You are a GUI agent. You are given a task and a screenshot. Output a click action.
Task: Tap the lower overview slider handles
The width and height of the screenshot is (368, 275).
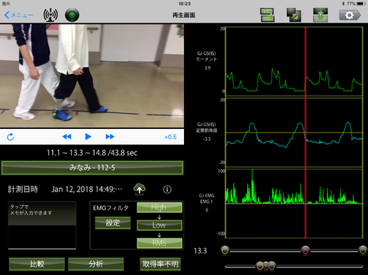[266, 266]
